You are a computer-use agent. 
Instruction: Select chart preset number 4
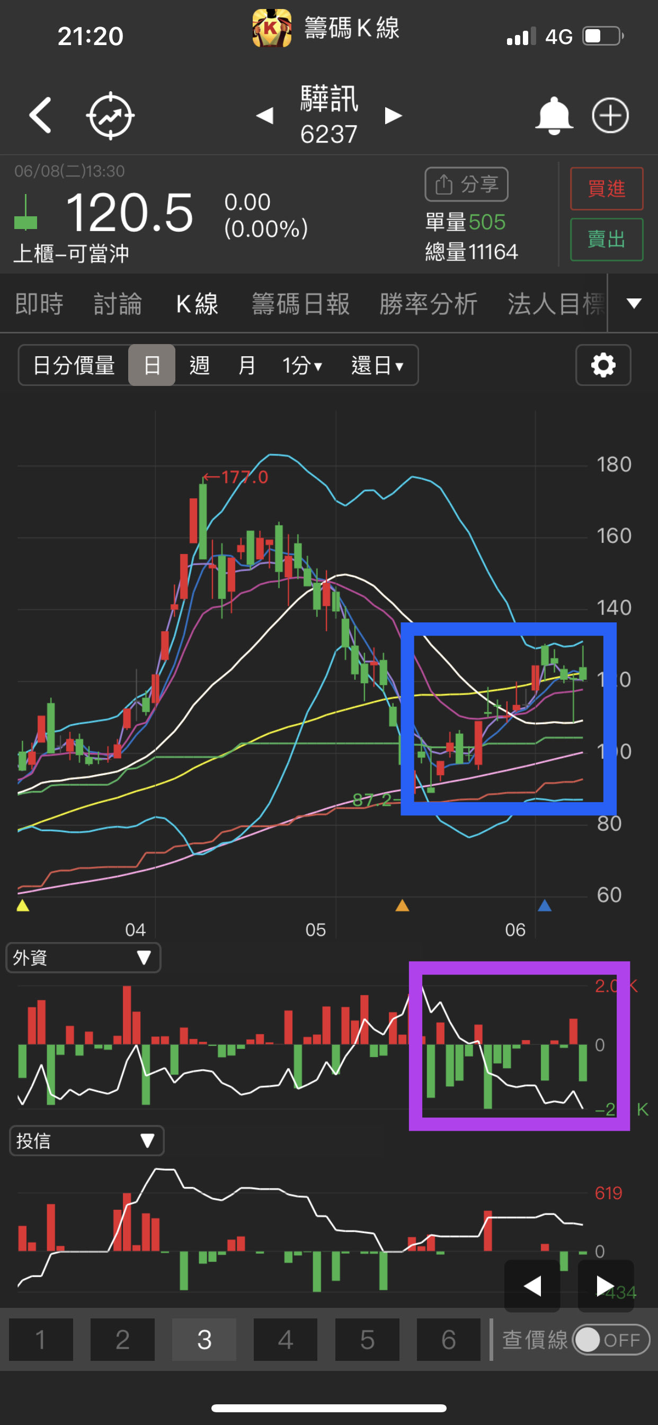(286, 1339)
